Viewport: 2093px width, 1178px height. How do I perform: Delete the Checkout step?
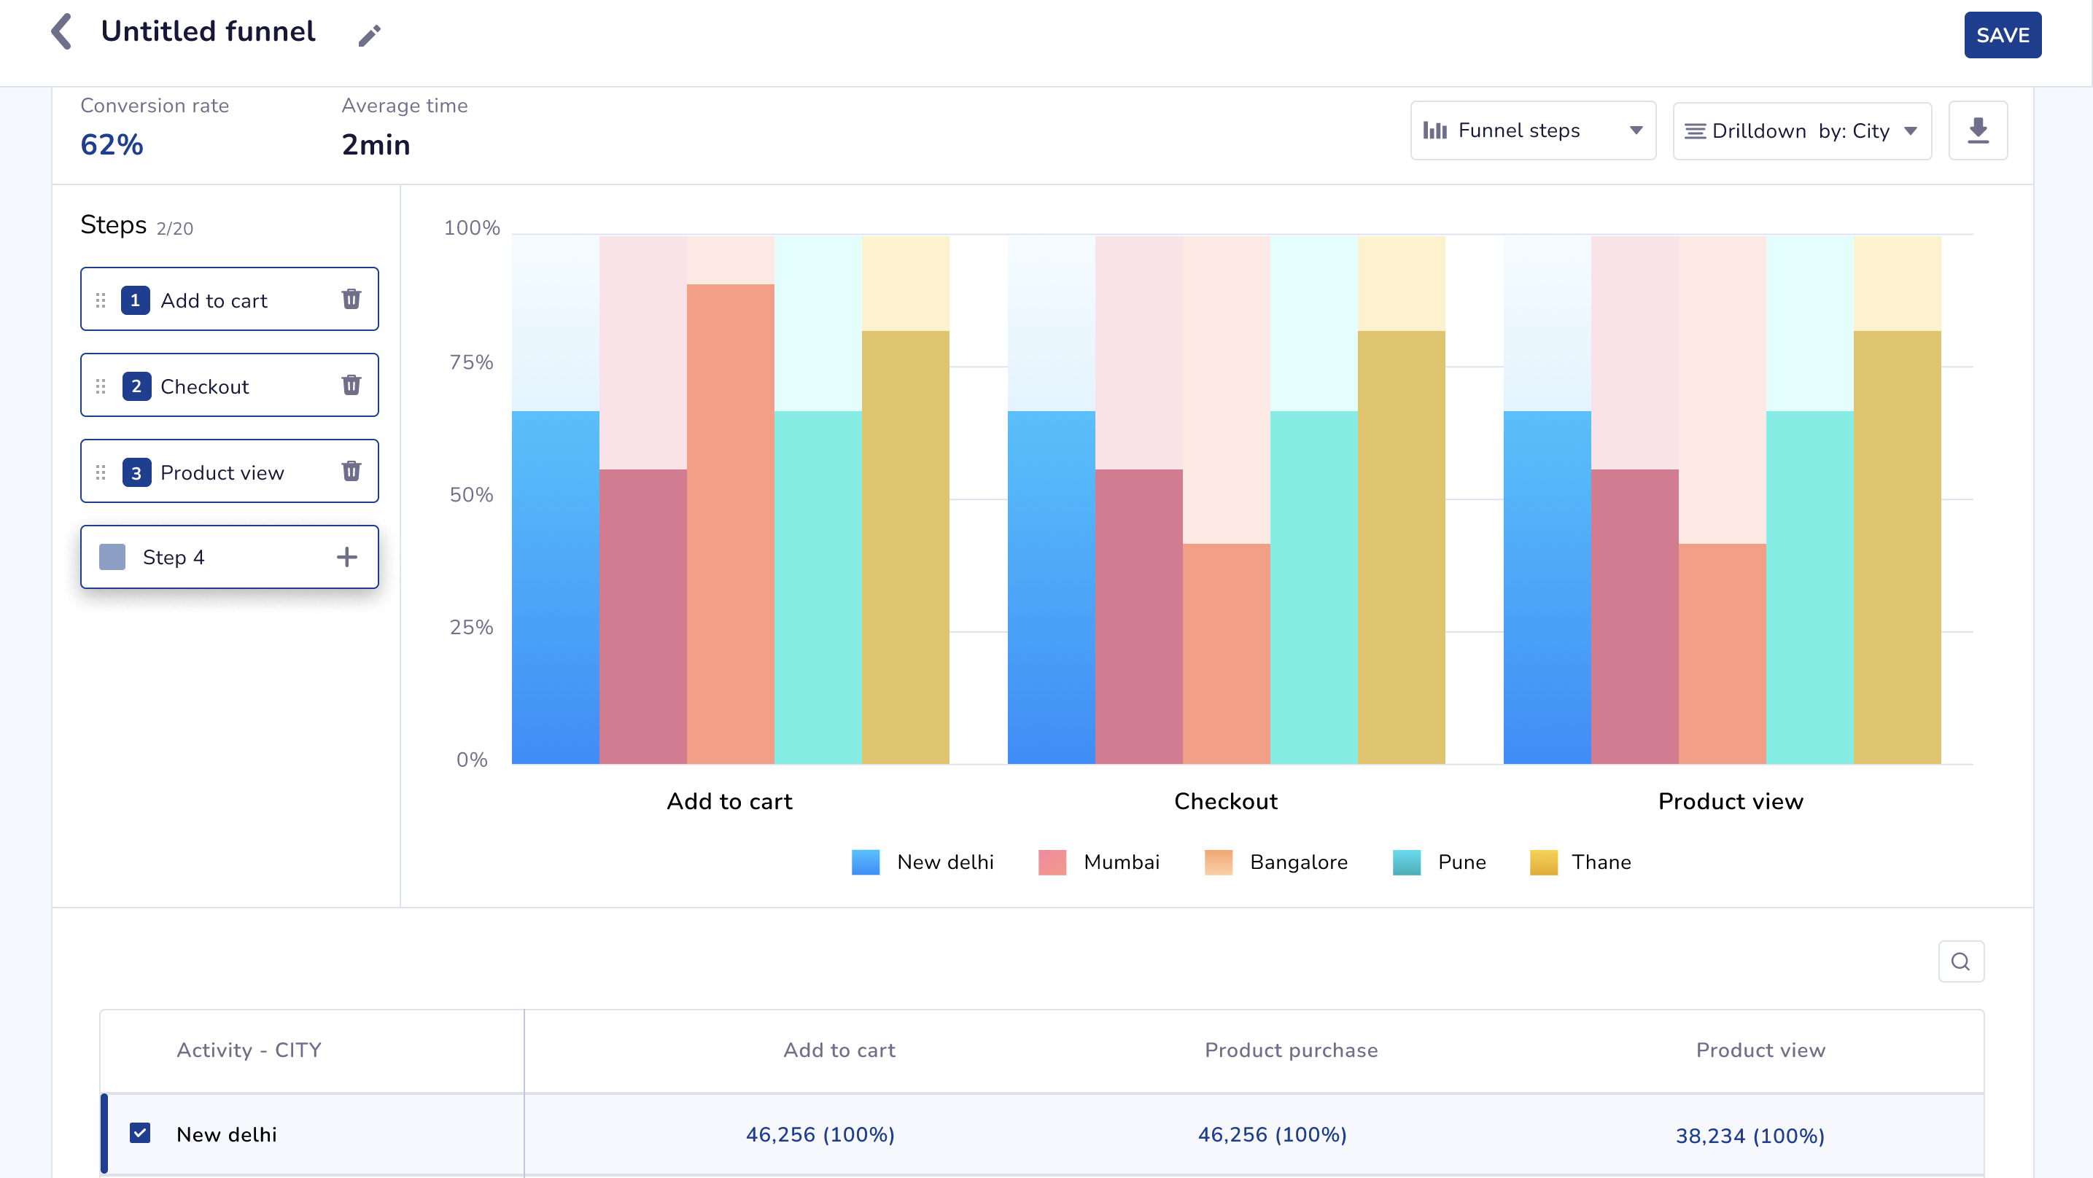[x=351, y=385]
